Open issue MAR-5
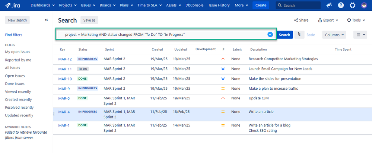Viewport: 372px width, 153px height. click(64, 98)
